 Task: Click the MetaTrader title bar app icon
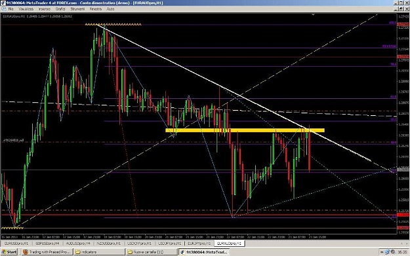click(x=3, y=3)
